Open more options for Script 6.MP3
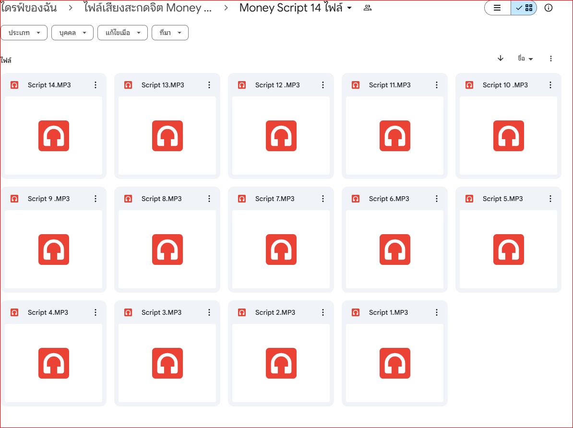 click(436, 199)
